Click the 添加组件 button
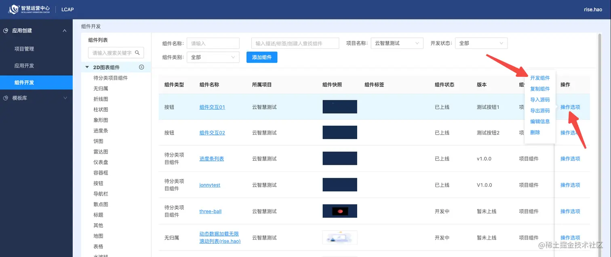Viewport: 611px width, 257px height. [x=262, y=57]
